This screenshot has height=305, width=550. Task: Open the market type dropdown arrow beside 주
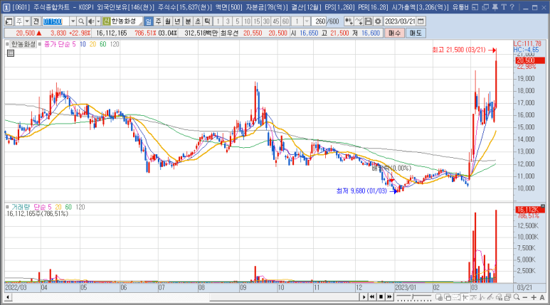(x=27, y=21)
